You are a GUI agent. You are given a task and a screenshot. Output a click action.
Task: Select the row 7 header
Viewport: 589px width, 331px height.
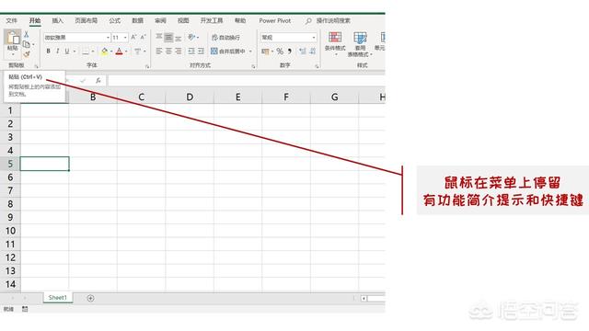[x=10, y=190]
